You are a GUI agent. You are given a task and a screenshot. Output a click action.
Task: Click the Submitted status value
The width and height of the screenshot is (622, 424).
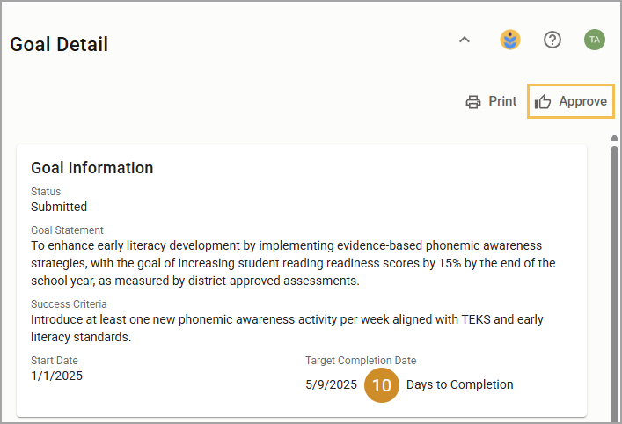click(x=59, y=207)
